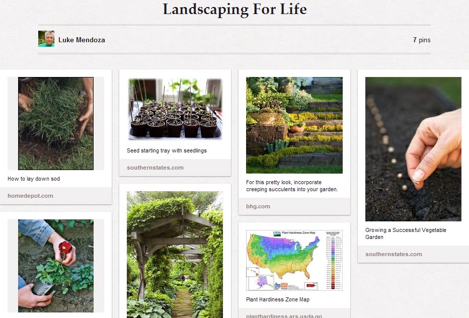Select the 'Growing a Successful Vegetable Garden' caption
The image size is (469, 318).
pyautogui.click(x=406, y=233)
